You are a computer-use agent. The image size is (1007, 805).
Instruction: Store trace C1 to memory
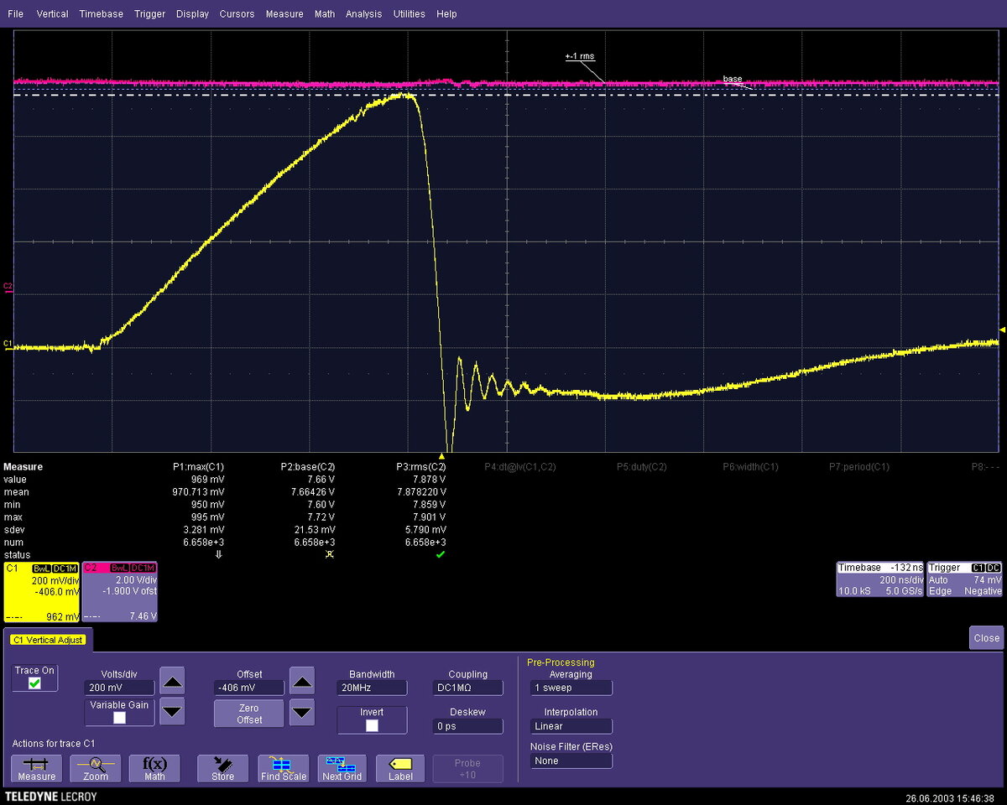coord(222,768)
